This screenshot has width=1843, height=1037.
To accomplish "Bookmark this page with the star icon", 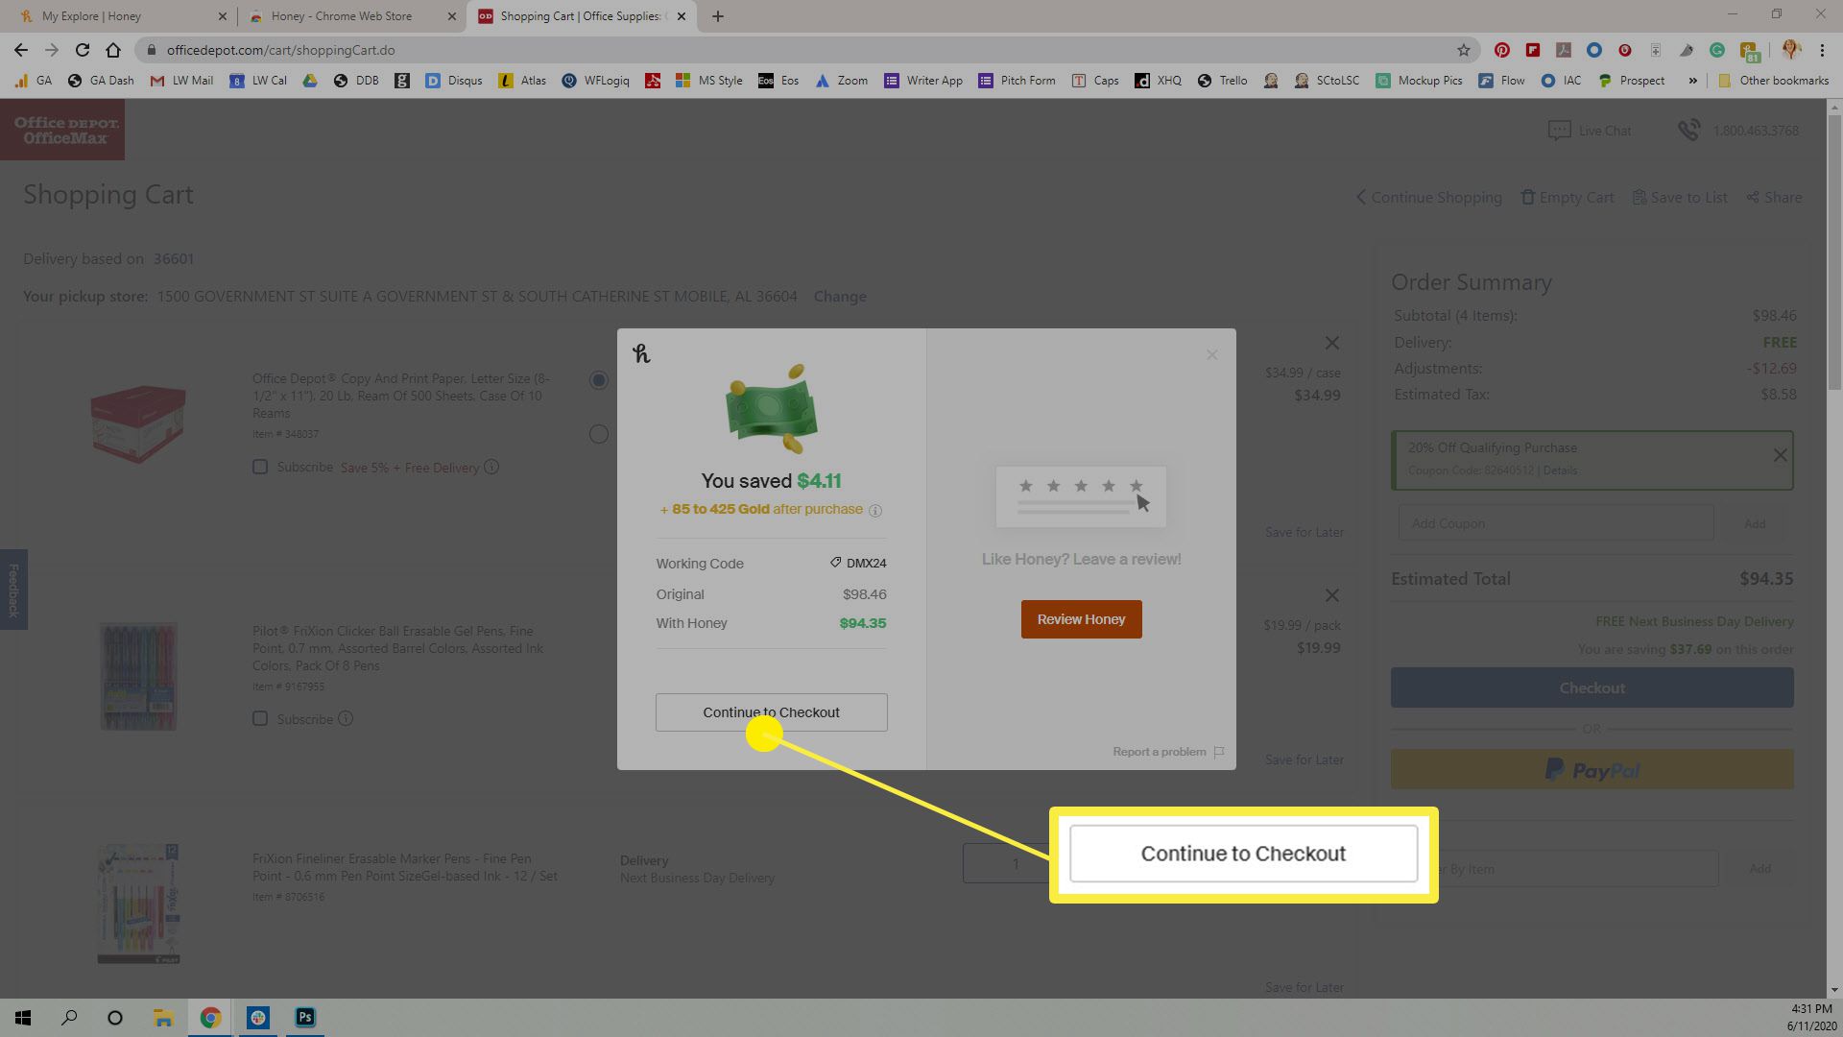I will 1463,50.
